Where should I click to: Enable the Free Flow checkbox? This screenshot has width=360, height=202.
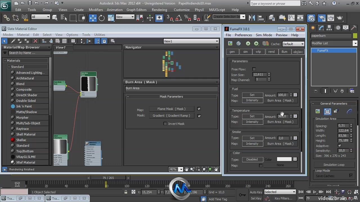pos(254,69)
